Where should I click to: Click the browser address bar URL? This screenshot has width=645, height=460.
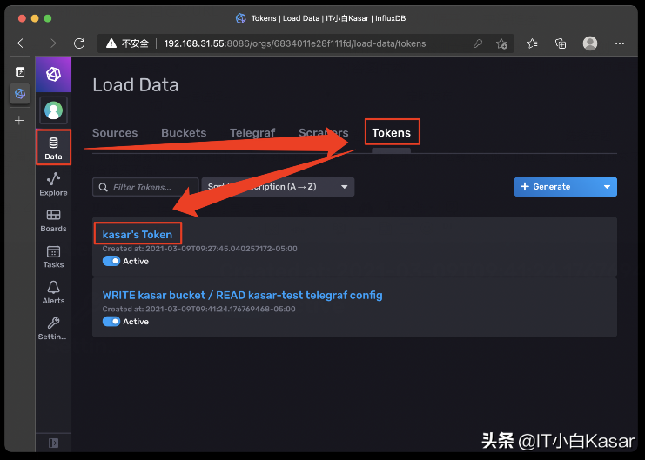[x=294, y=43]
